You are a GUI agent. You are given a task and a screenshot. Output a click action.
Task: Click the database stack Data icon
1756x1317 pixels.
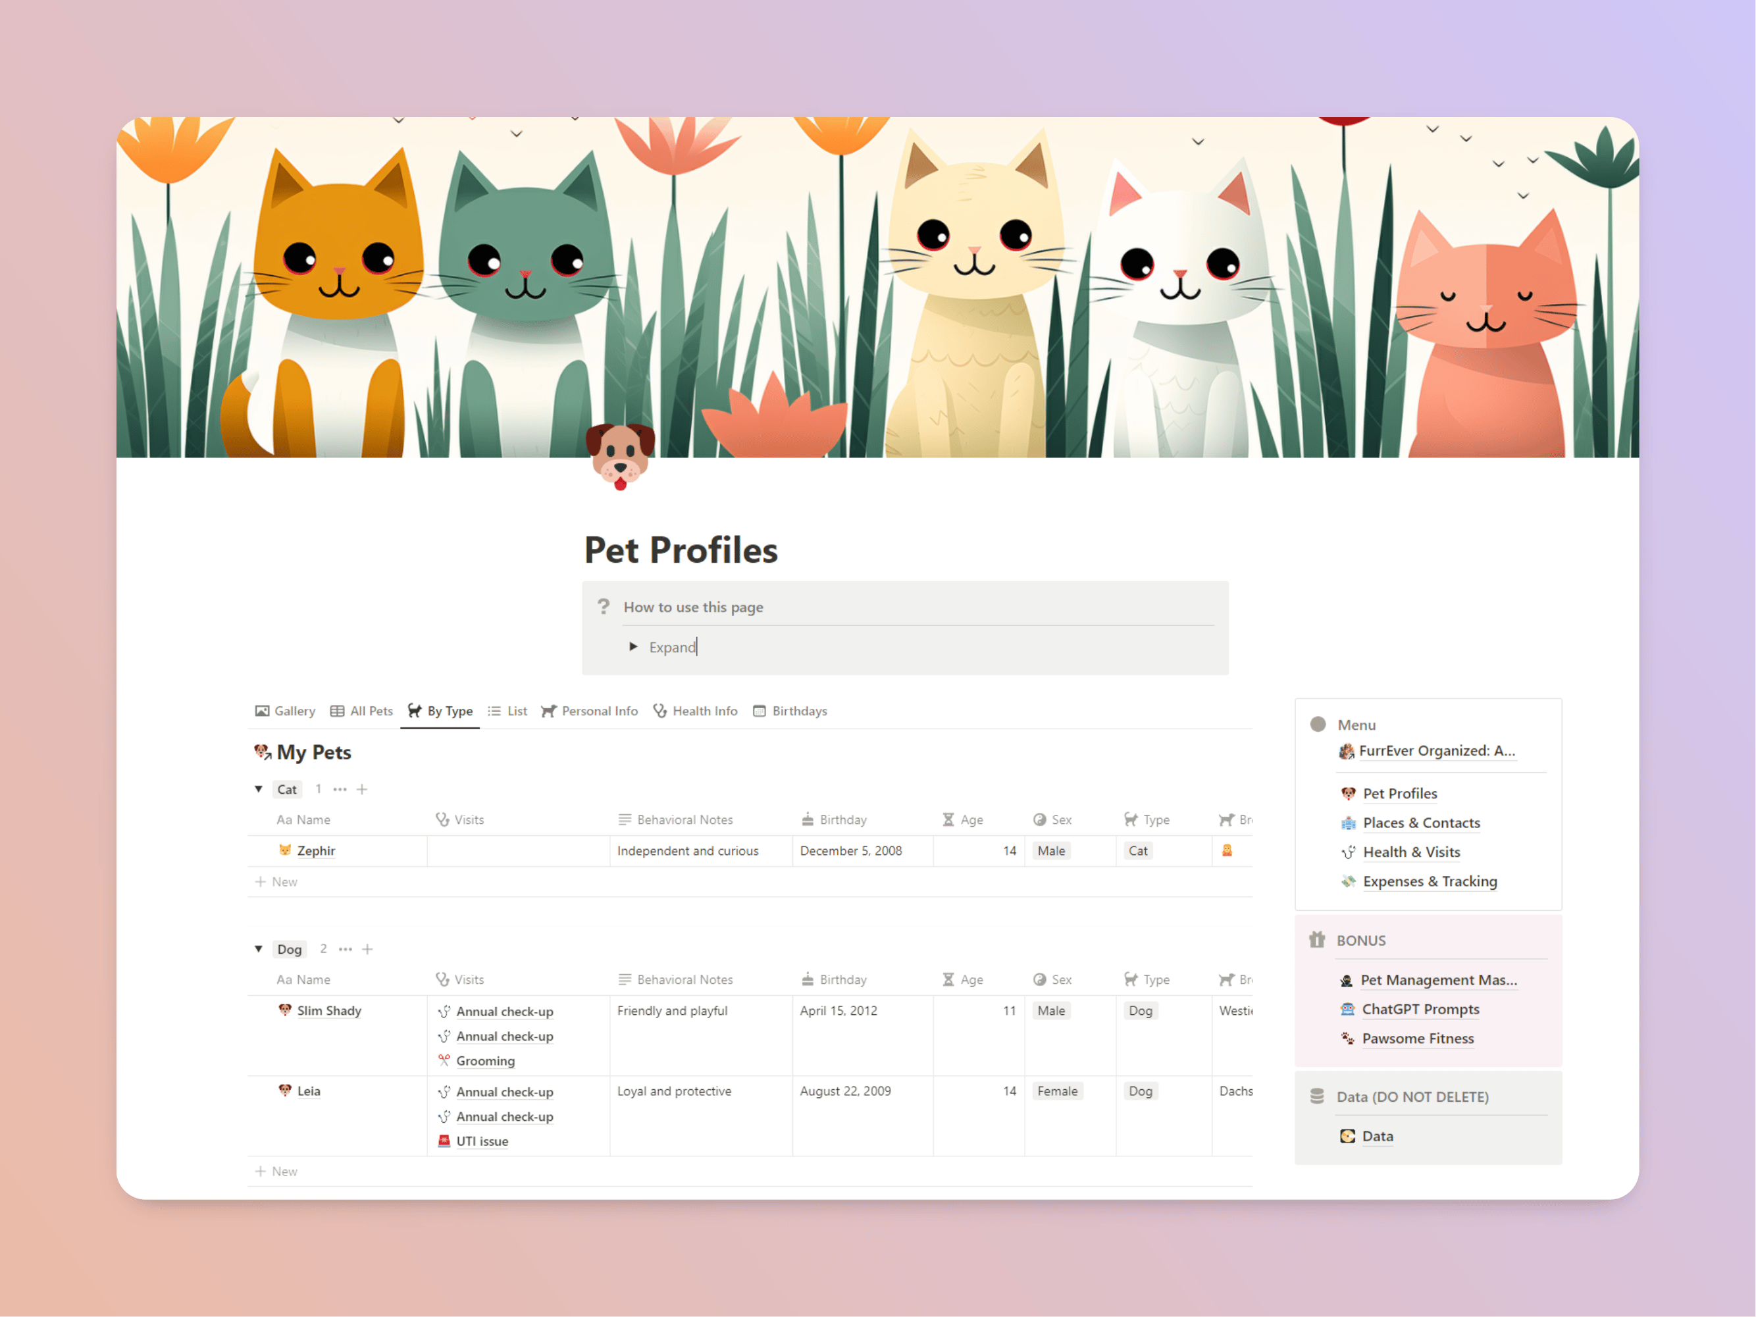1317,1097
